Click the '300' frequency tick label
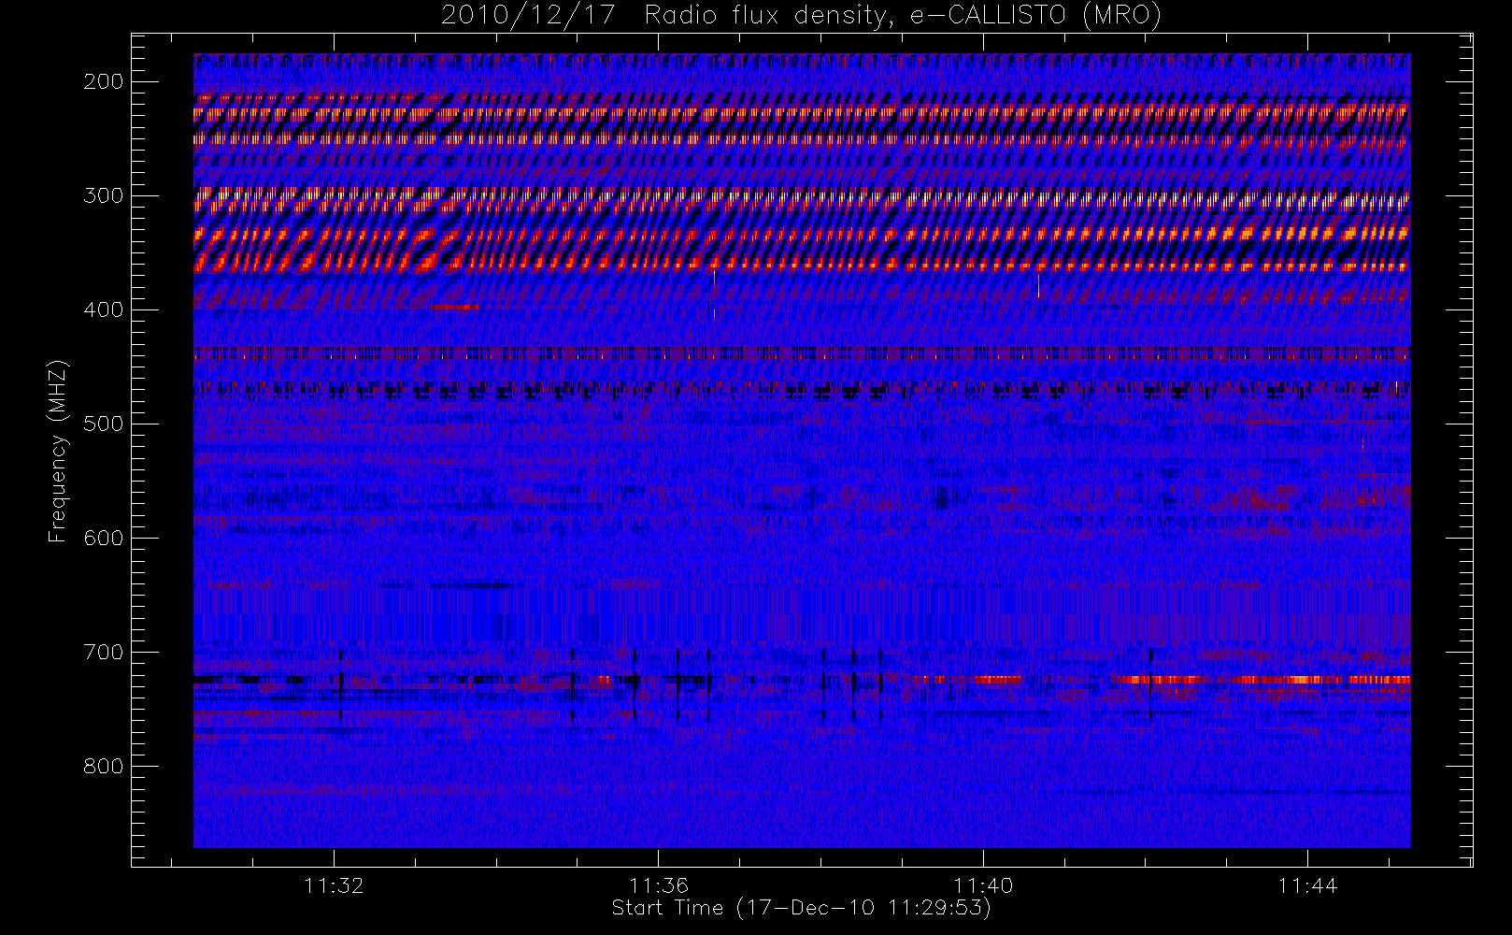The width and height of the screenshot is (1512, 935). (103, 195)
